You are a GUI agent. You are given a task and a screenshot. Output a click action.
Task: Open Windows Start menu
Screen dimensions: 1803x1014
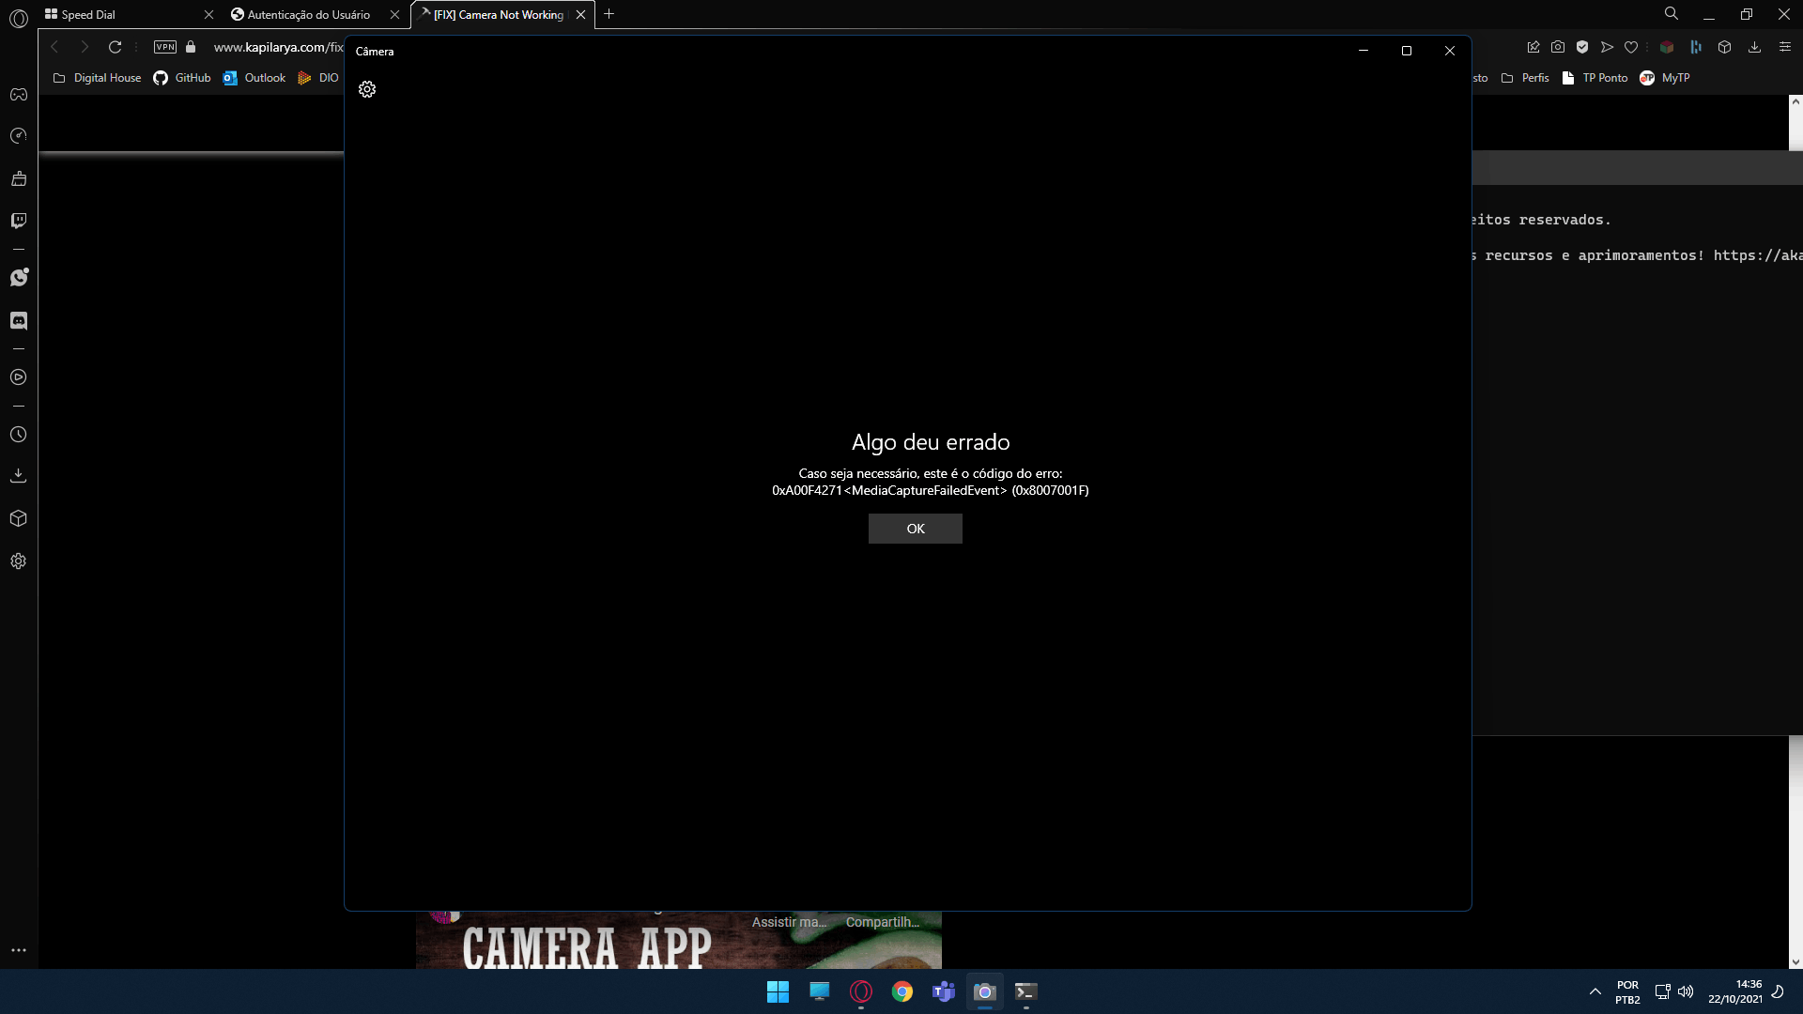[x=778, y=991]
